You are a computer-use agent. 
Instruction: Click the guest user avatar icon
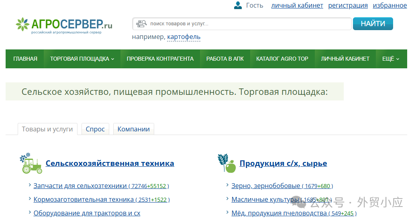click(238, 5)
